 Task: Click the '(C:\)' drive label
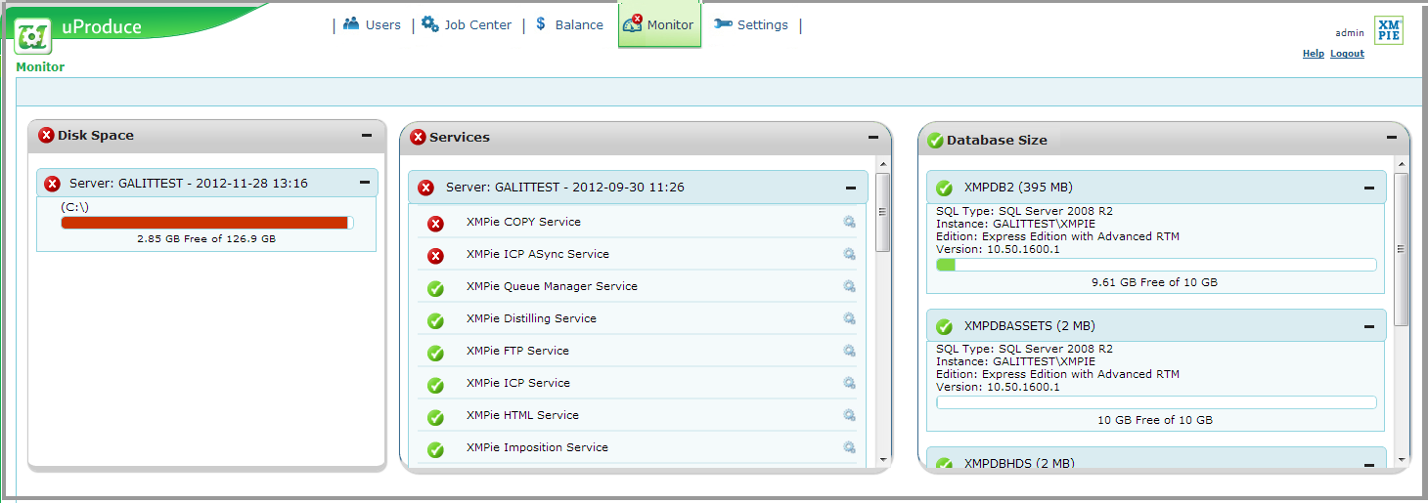click(x=75, y=207)
